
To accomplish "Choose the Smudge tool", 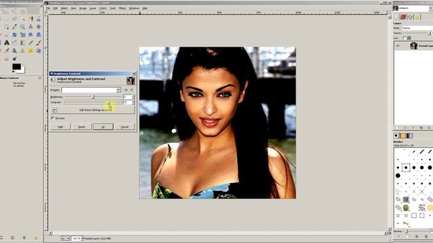I will coord(7,59).
